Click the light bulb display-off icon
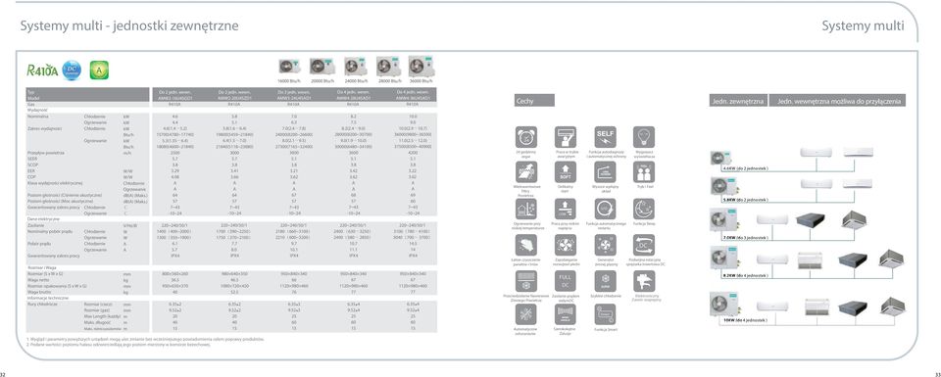Screen dimensions: 941x377 [x=644, y=137]
